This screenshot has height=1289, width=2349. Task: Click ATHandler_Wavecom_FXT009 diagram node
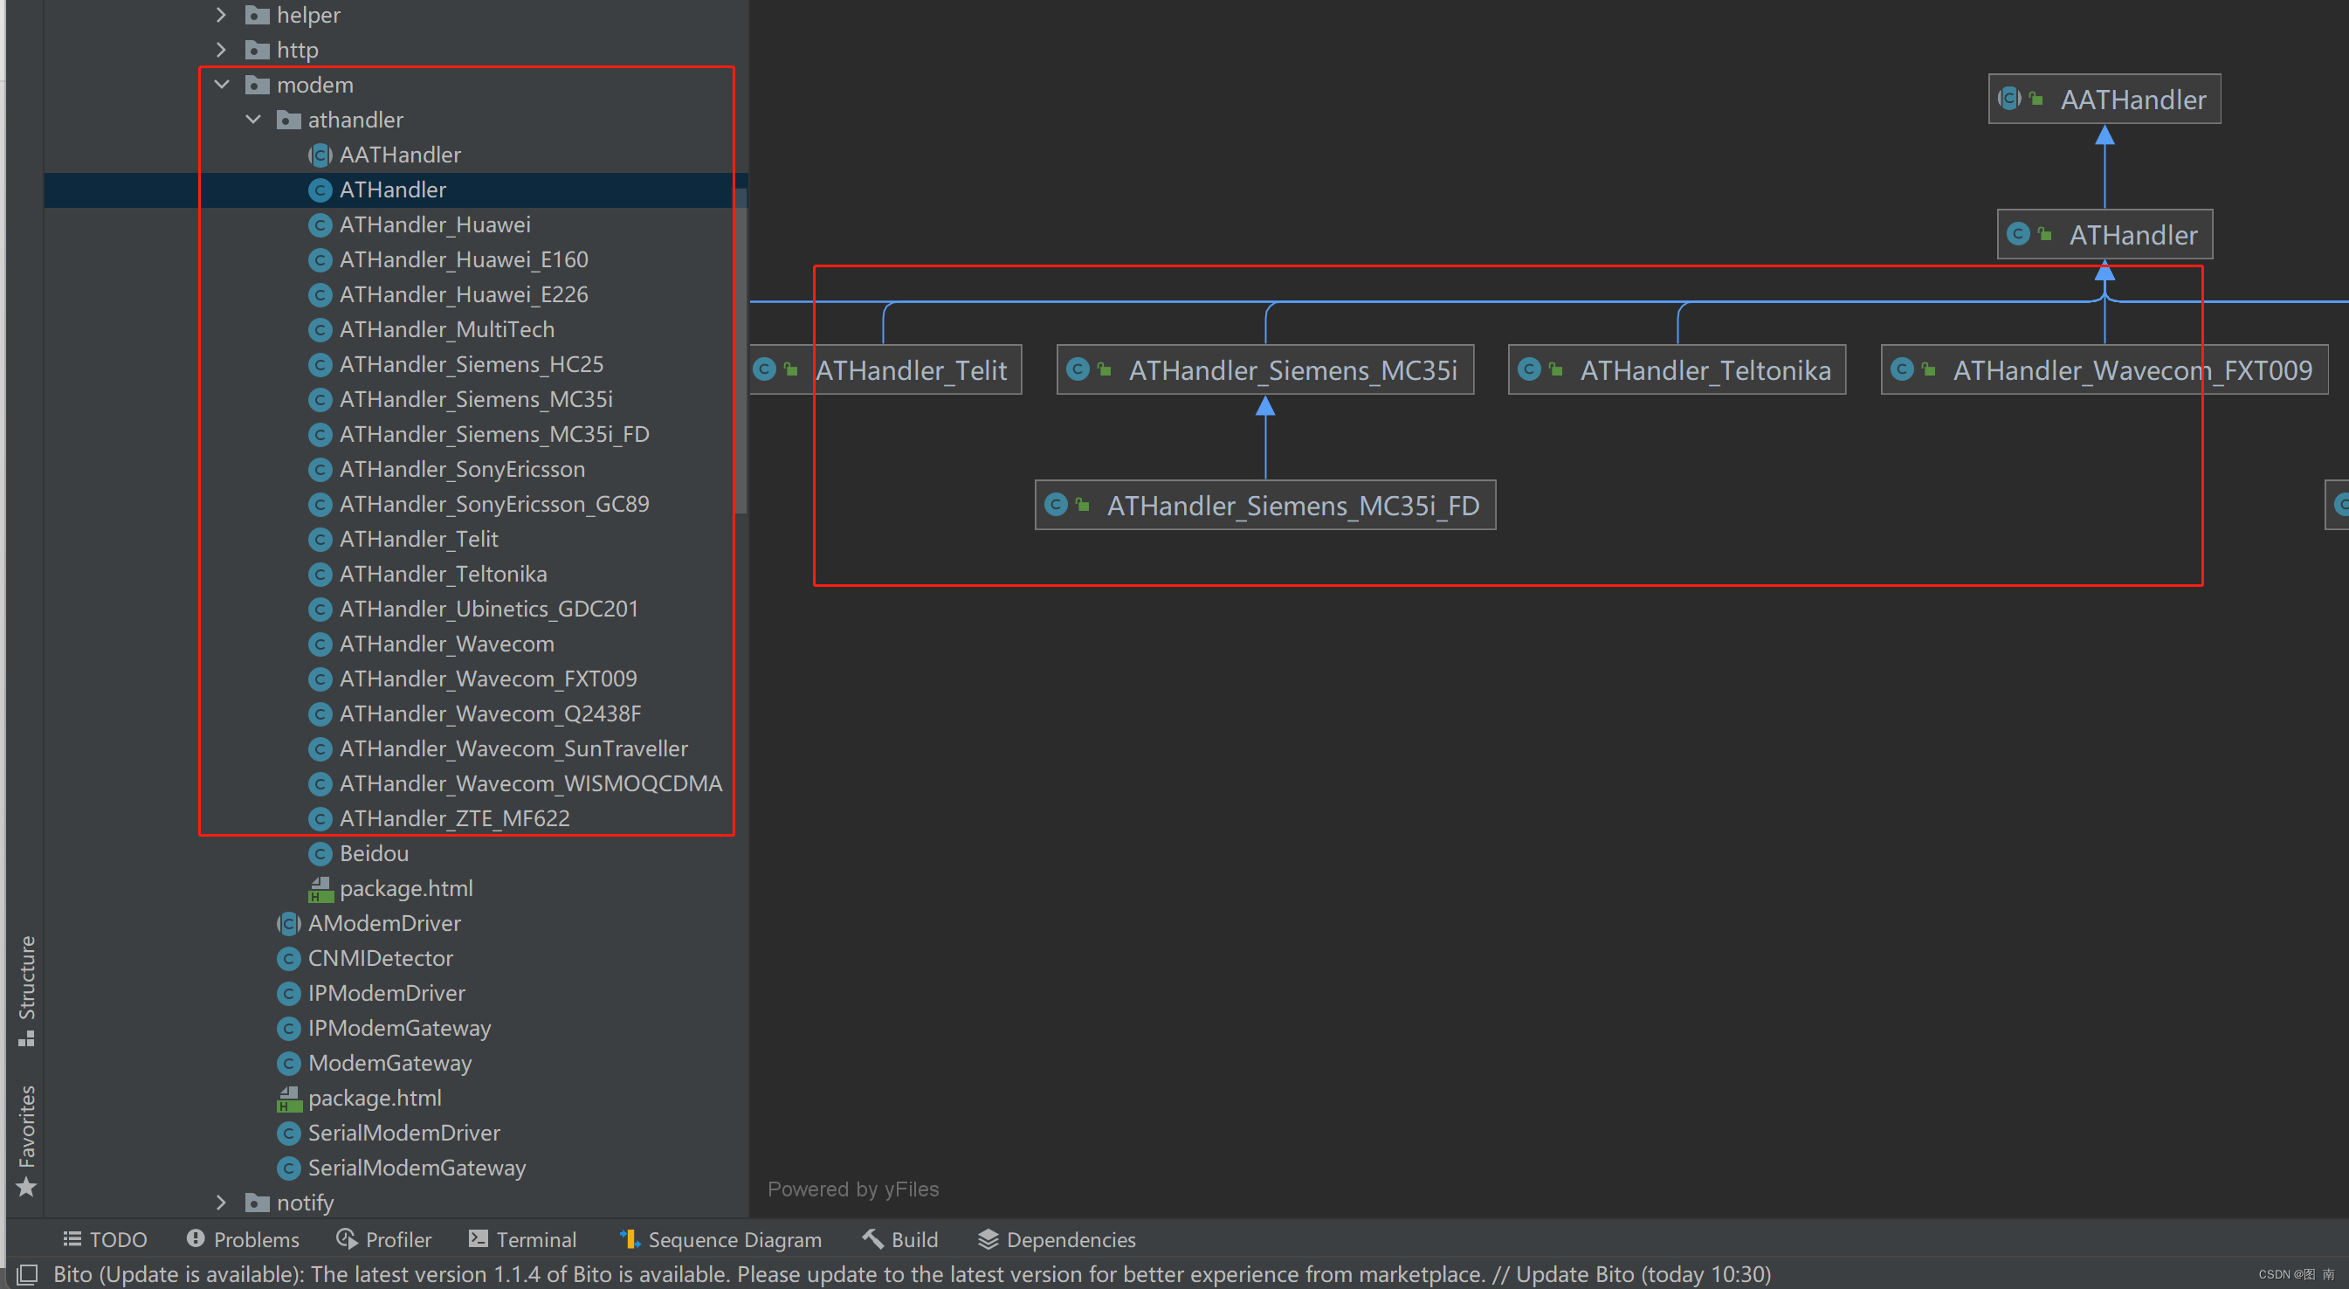pos(2104,369)
